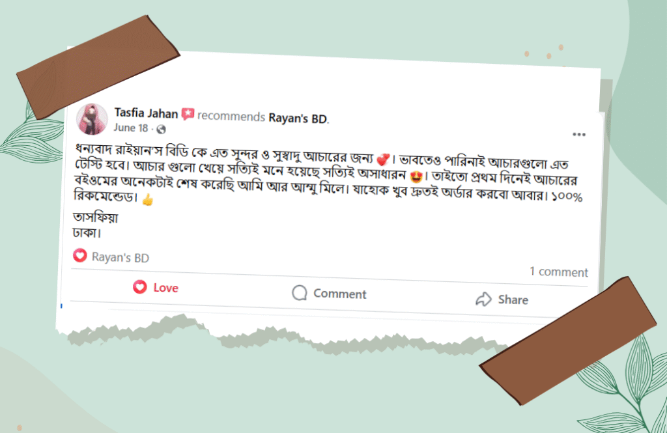Click the globe public privacy icon
667x433 pixels.
(161, 129)
